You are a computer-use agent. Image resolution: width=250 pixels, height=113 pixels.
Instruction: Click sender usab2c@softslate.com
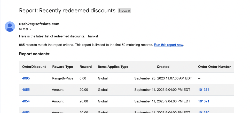click(39, 24)
